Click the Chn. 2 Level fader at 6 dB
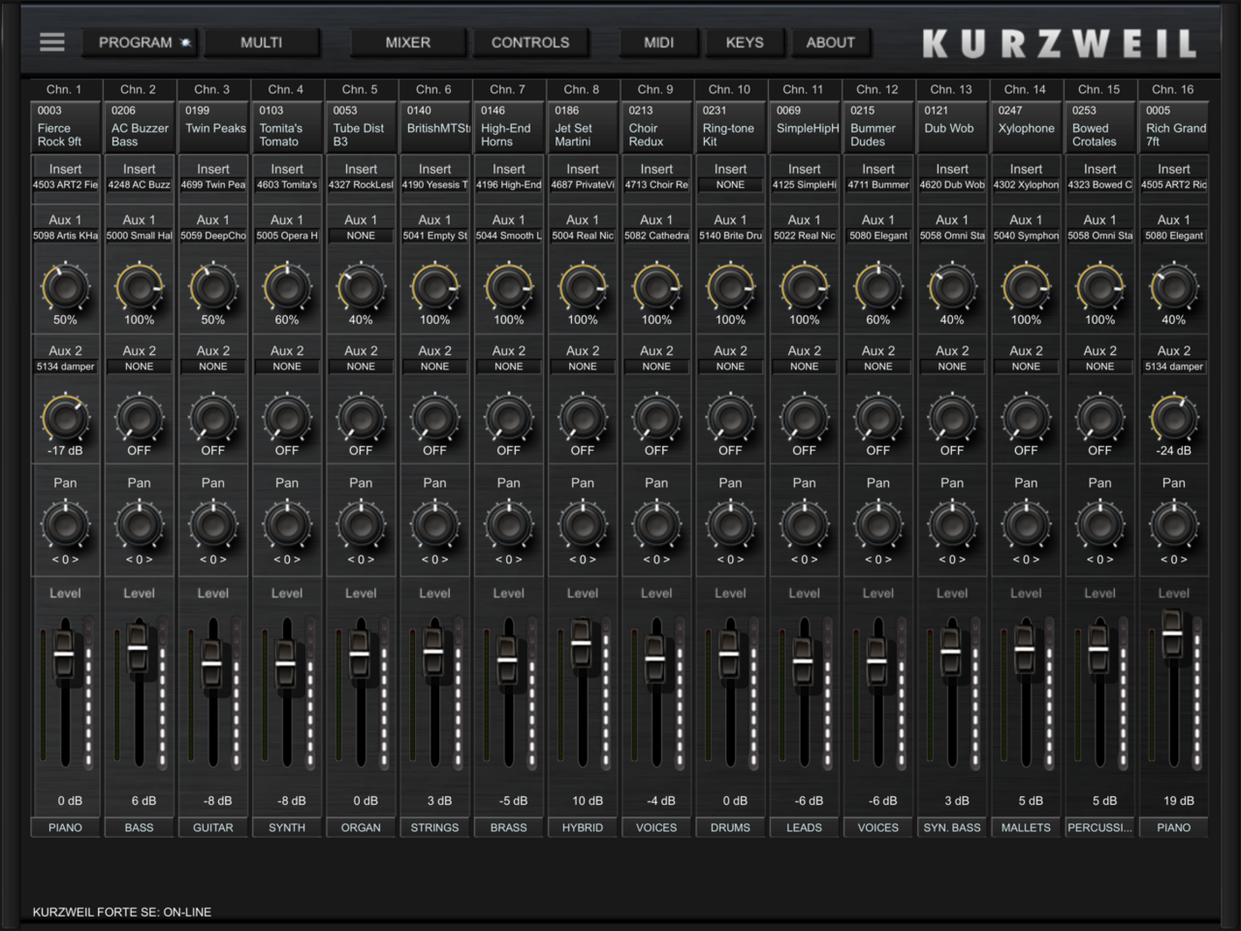Image resolution: width=1241 pixels, height=931 pixels. click(x=138, y=647)
